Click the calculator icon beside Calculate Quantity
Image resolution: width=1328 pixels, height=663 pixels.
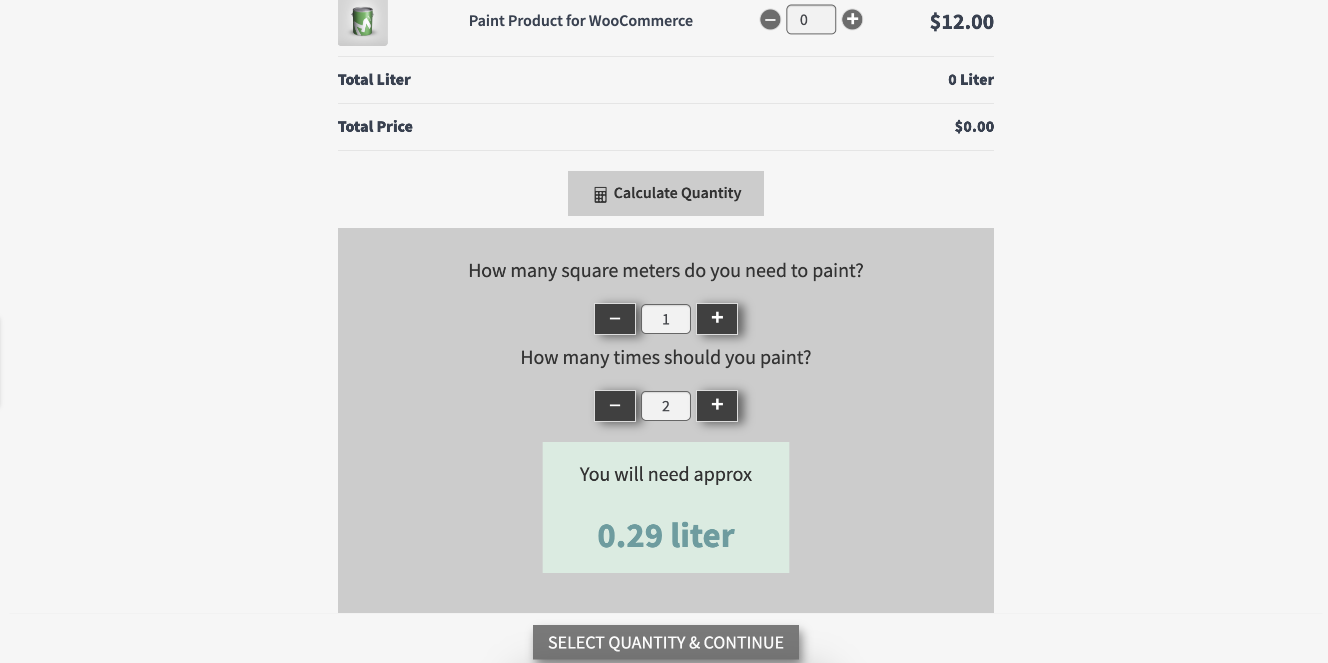tap(600, 194)
